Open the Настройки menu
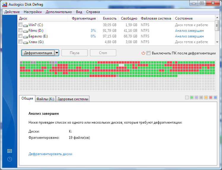Image resolution: width=222 pixels, height=170 pixels. [33, 12]
